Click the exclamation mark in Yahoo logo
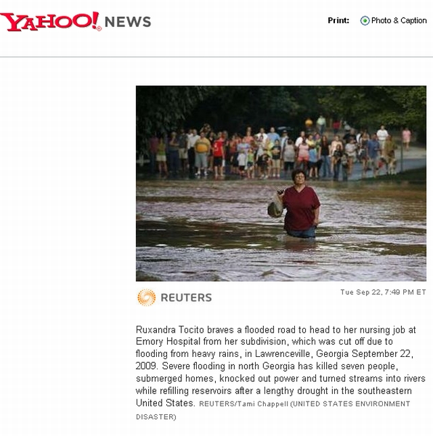 (95, 20)
